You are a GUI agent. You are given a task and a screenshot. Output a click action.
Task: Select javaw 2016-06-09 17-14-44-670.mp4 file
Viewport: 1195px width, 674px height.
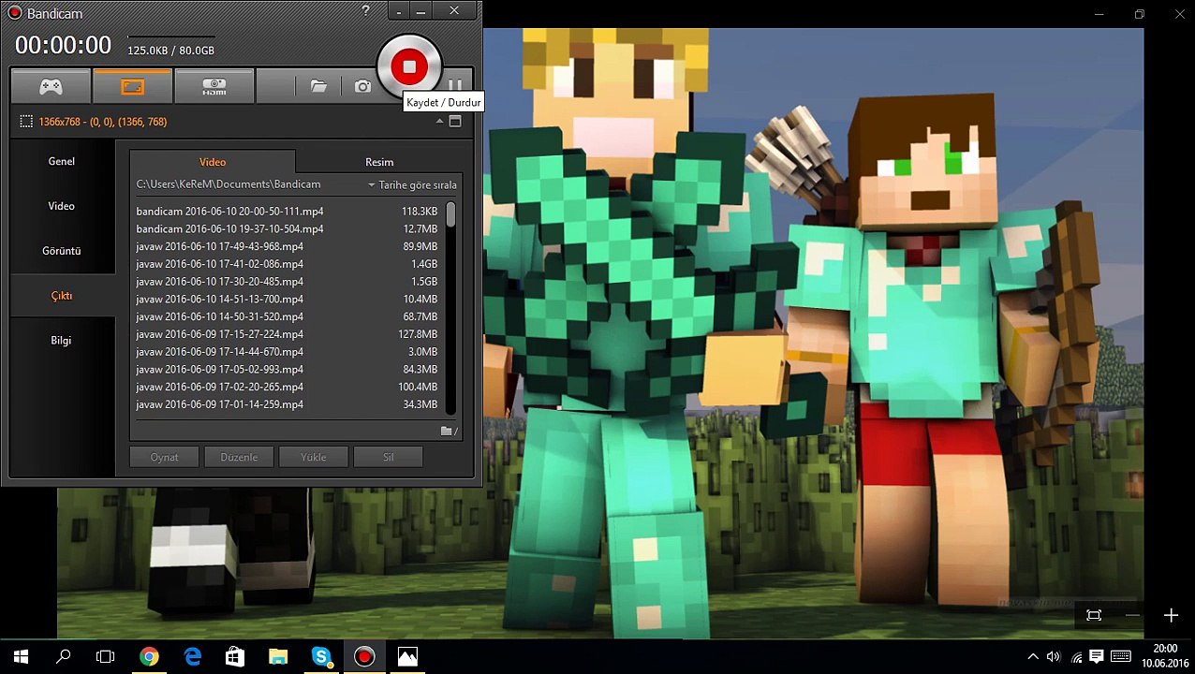tap(288, 352)
